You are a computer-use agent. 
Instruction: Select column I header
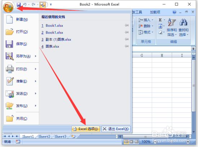click(x=182, y=55)
